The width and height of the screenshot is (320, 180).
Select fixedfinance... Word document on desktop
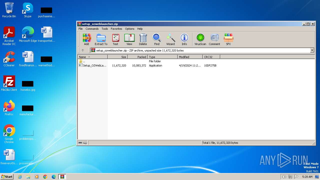pos(28,59)
